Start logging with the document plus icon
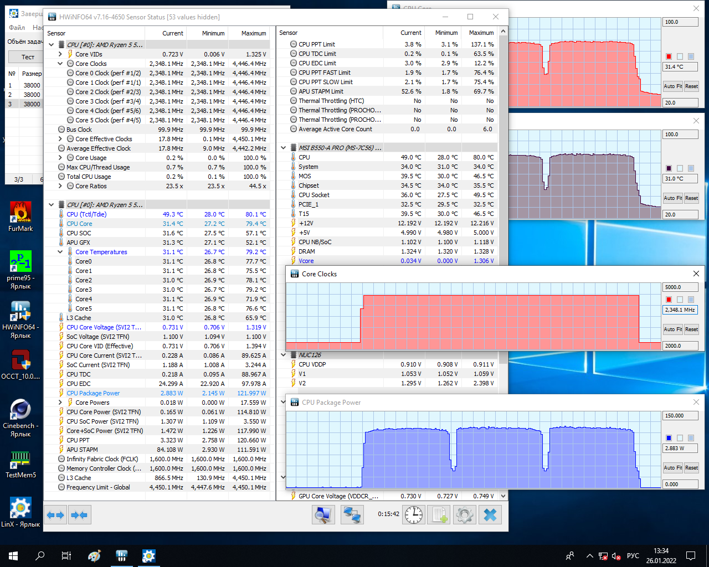 (x=439, y=515)
